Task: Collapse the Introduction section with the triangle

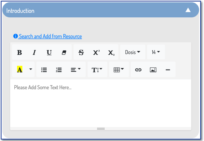Action: pyautogui.click(x=188, y=10)
